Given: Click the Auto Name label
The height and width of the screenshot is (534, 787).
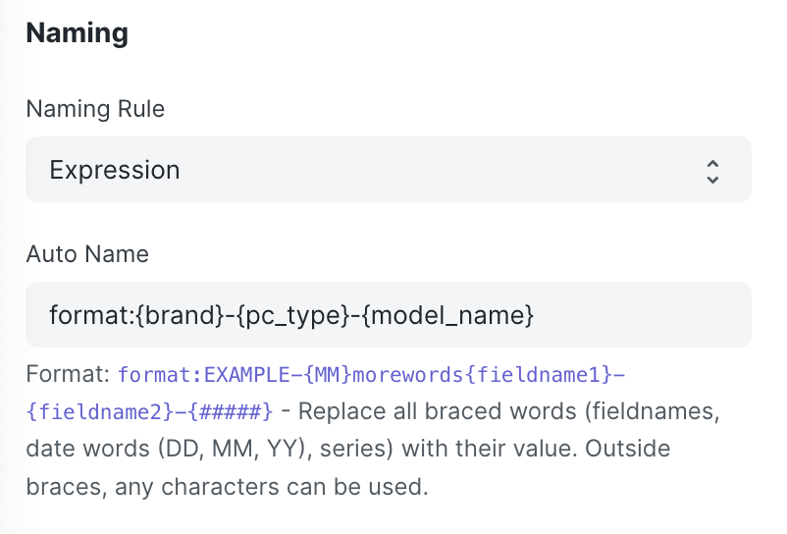Looking at the screenshot, I should (x=87, y=254).
